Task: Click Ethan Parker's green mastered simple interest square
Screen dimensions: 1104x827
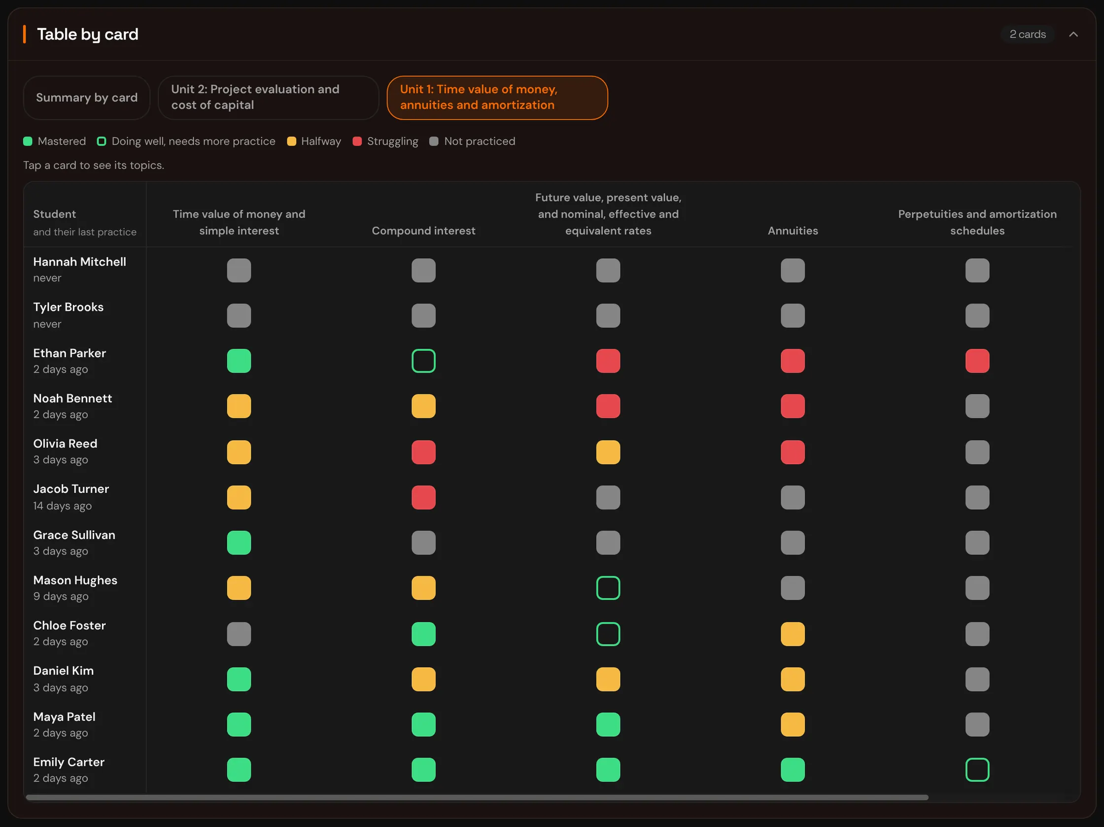Action: tap(239, 361)
